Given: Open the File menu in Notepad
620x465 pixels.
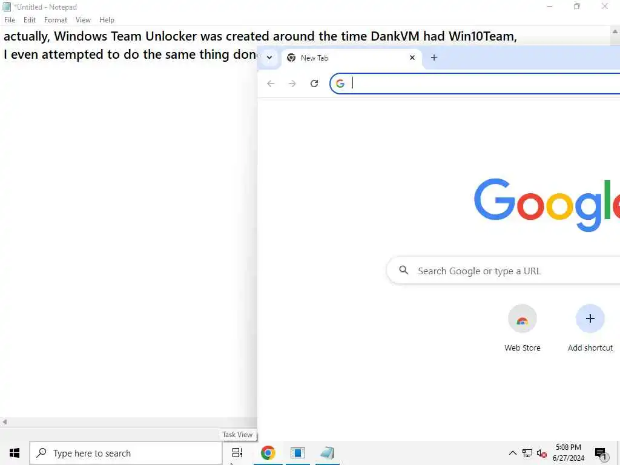Looking at the screenshot, I should (x=10, y=20).
